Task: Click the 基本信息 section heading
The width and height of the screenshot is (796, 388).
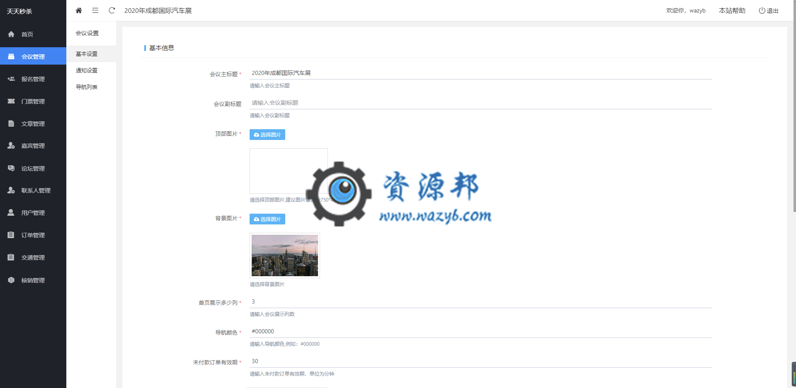Action: tap(162, 48)
